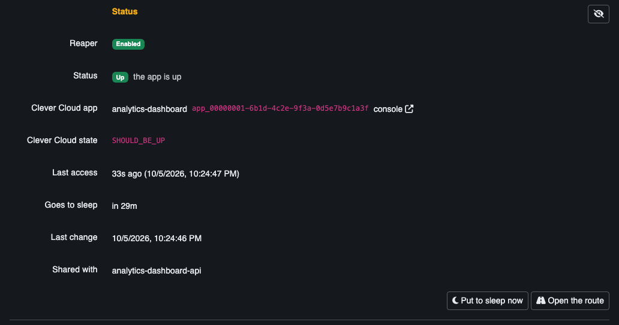Select the app ID app_00000001-6b1d-4c2e-9f3a-0d5e7b9c1a3f

[280, 108]
